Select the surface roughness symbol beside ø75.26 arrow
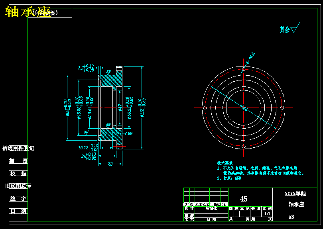323x229 pixels. click(87, 133)
